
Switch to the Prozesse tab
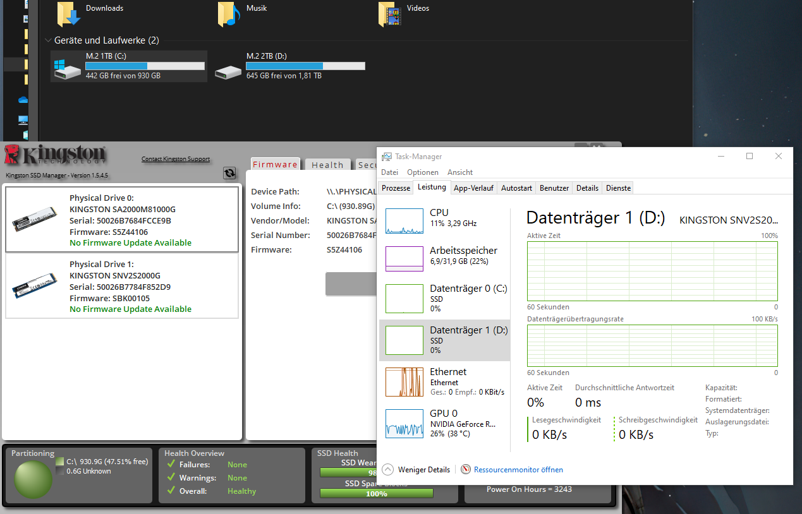(x=396, y=188)
